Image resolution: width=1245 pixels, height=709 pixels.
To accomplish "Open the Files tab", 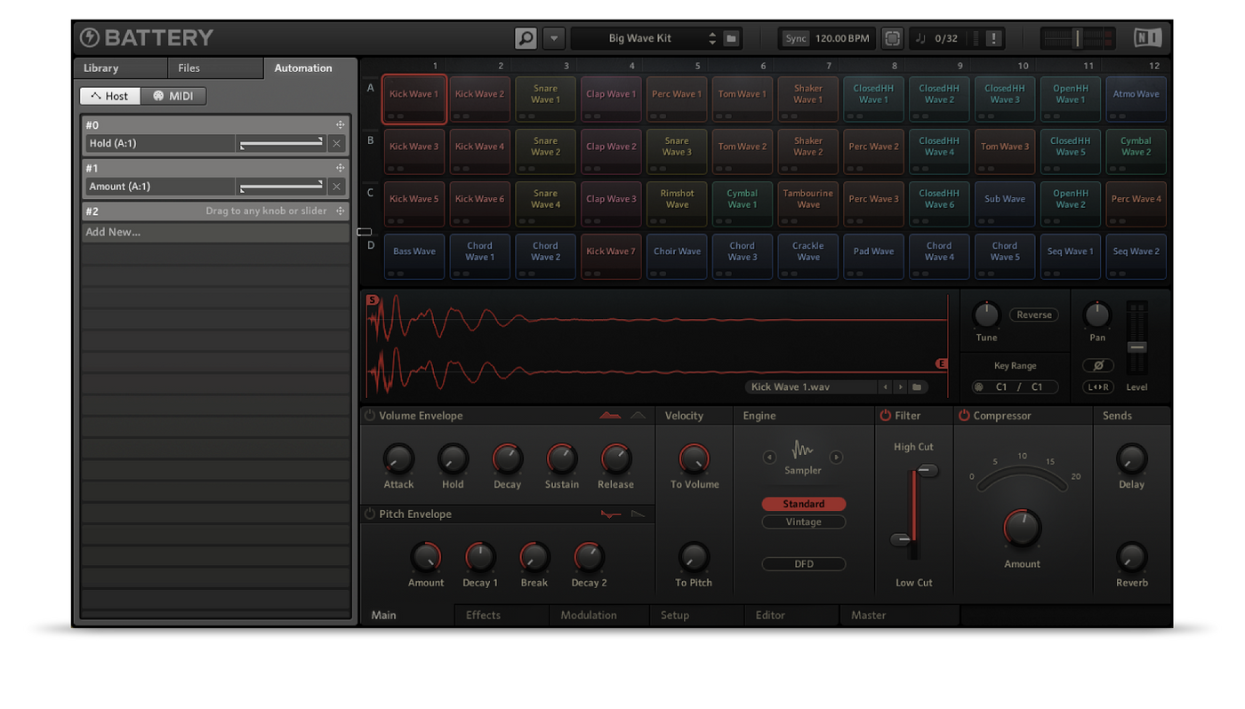I will (x=215, y=68).
